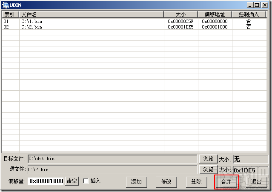Click the 添加 button

click(x=137, y=182)
